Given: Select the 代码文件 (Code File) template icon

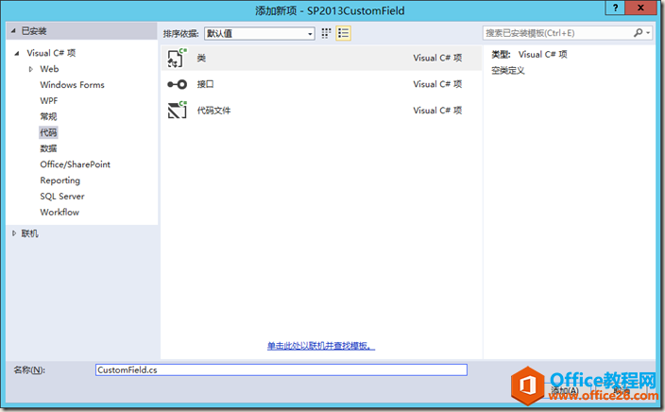Looking at the screenshot, I should (x=177, y=111).
